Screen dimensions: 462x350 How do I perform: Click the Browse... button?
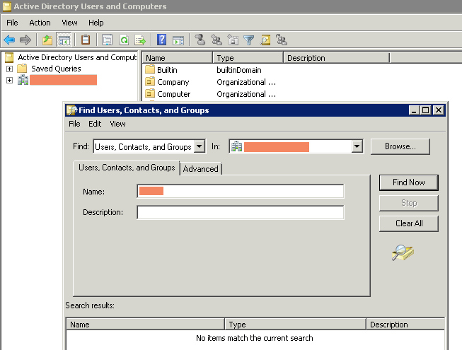400,146
